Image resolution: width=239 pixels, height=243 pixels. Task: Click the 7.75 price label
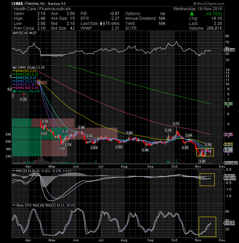(23, 100)
